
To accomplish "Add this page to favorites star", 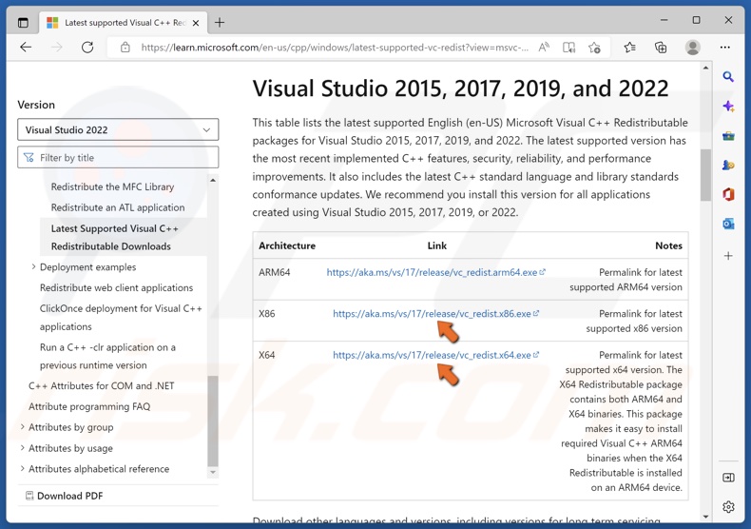I will click(x=594, y=47).
